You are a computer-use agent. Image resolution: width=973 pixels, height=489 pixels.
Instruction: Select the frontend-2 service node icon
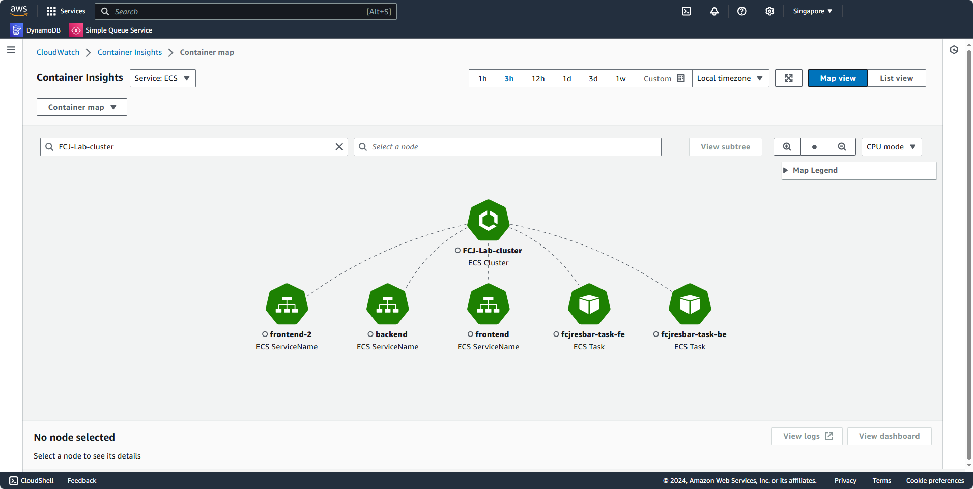287,304
